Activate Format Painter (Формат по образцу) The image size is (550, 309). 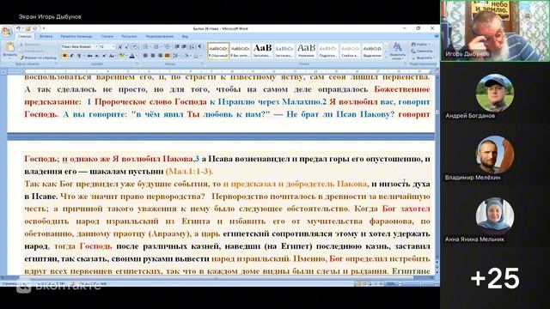(38, 58)
